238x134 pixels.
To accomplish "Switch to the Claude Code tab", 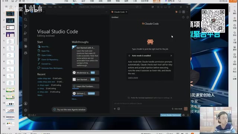I will [x=119, y=12].
